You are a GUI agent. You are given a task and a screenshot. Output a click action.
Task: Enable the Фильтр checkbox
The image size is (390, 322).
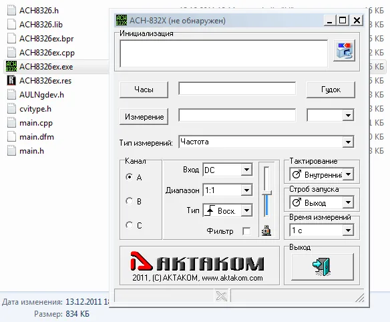coord(246,231)
